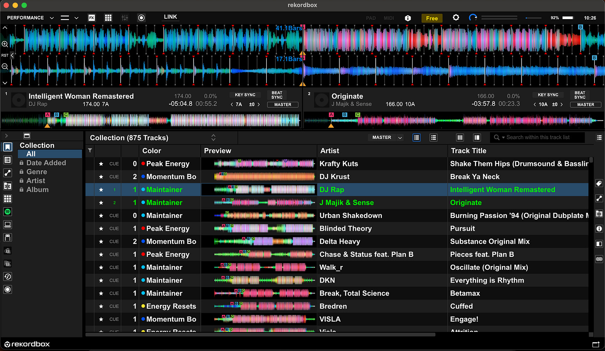Image resolution: width=605 pixels, height=351 pixels.
Task: Open the computer Explorer sidebar icon
Action: click(7, 224)
